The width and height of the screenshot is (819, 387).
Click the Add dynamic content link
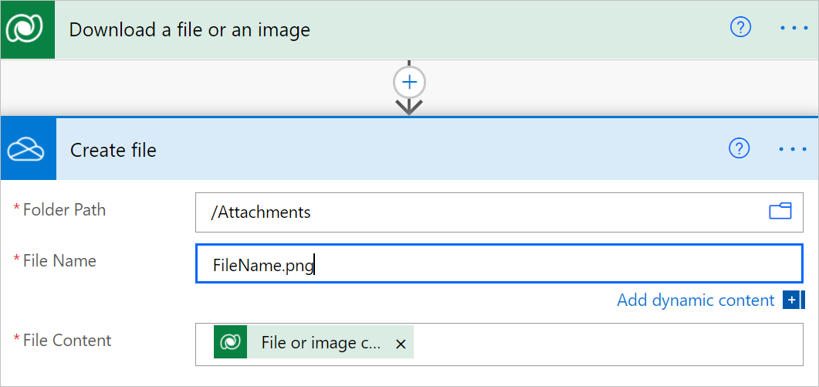coord(695,300)
